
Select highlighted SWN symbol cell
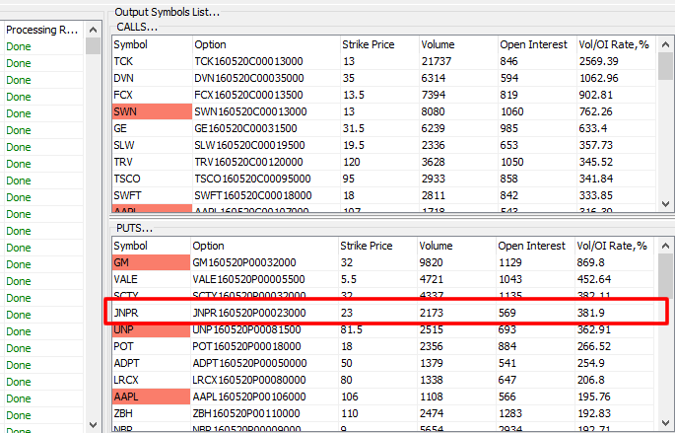[x=152, y=111]
